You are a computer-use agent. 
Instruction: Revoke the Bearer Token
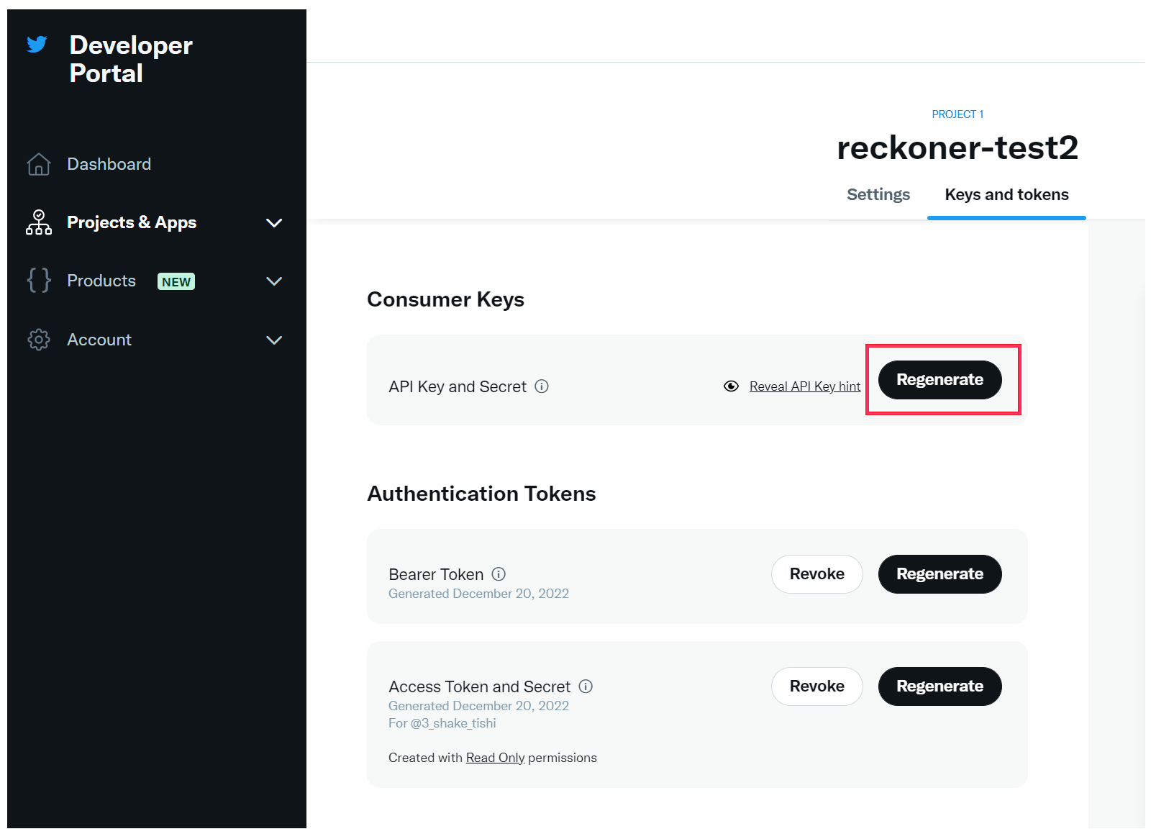pos(816,574)
